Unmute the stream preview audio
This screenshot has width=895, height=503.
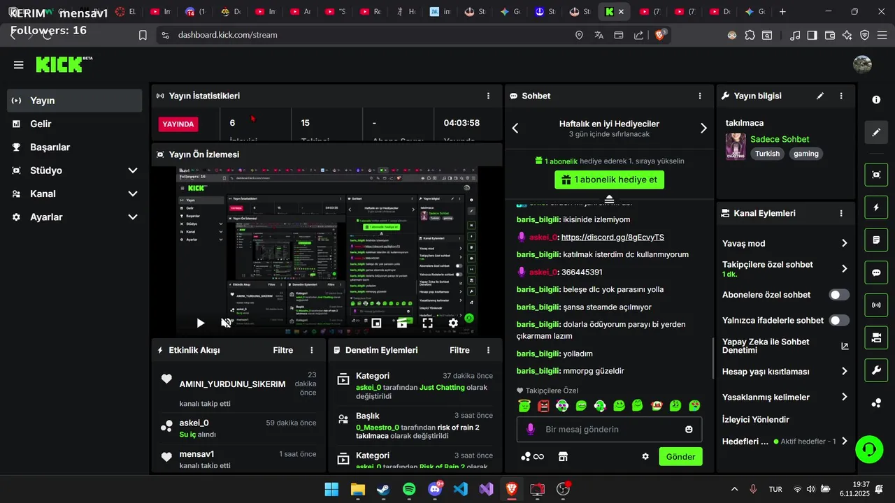pyautogui.click(x=226, y=323)
